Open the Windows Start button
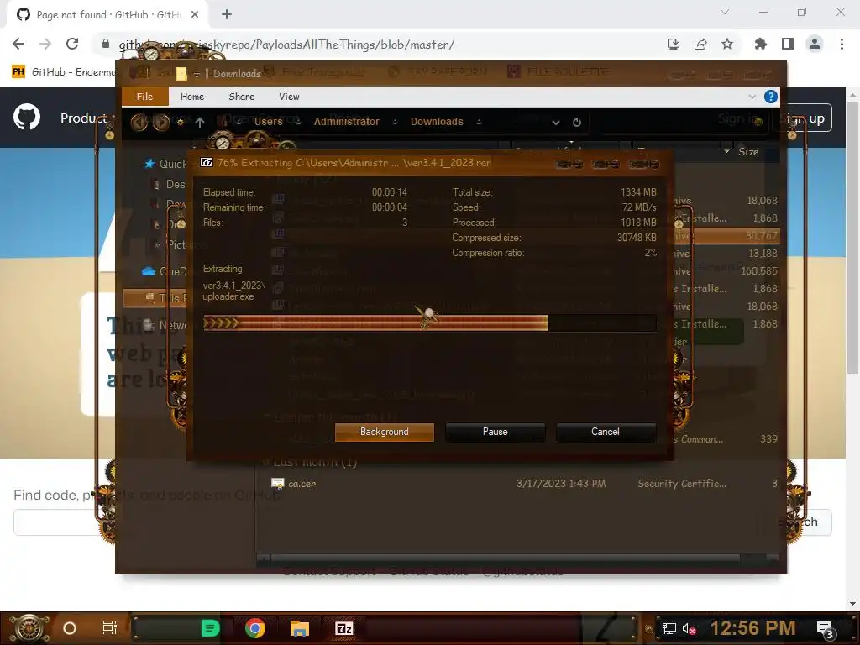The image size is (860, 645). [29, 628]
